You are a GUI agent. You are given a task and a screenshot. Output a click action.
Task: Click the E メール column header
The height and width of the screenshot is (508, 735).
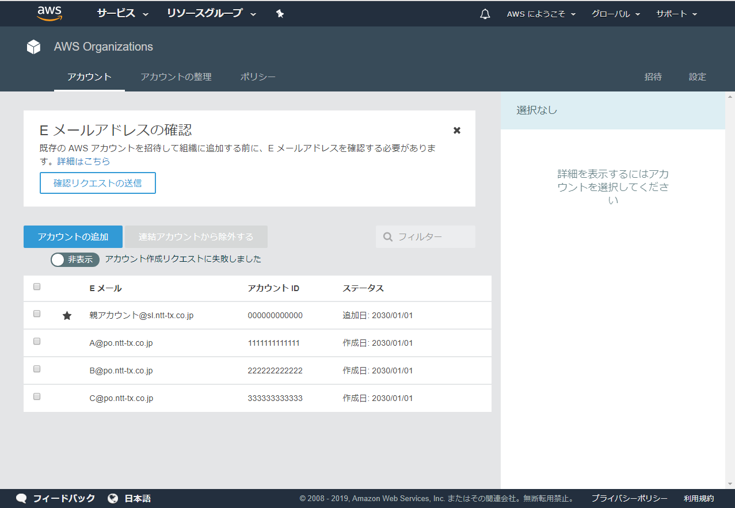pos(106,288)
